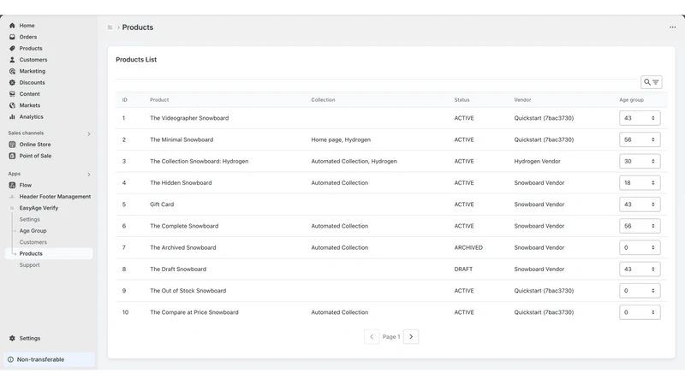Screen dimensions: 685x385
Task: Click 'Home page, Hydrogen' collection cell
Action: point(341,139)
